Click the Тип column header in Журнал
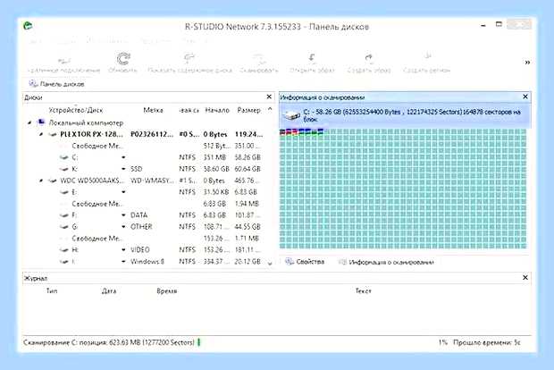Screen dimensions: 554x370 (52, 290)
